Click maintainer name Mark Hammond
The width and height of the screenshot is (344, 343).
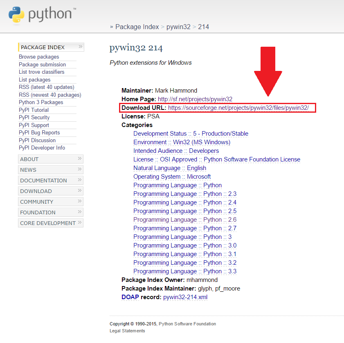[x=176, y=91]
